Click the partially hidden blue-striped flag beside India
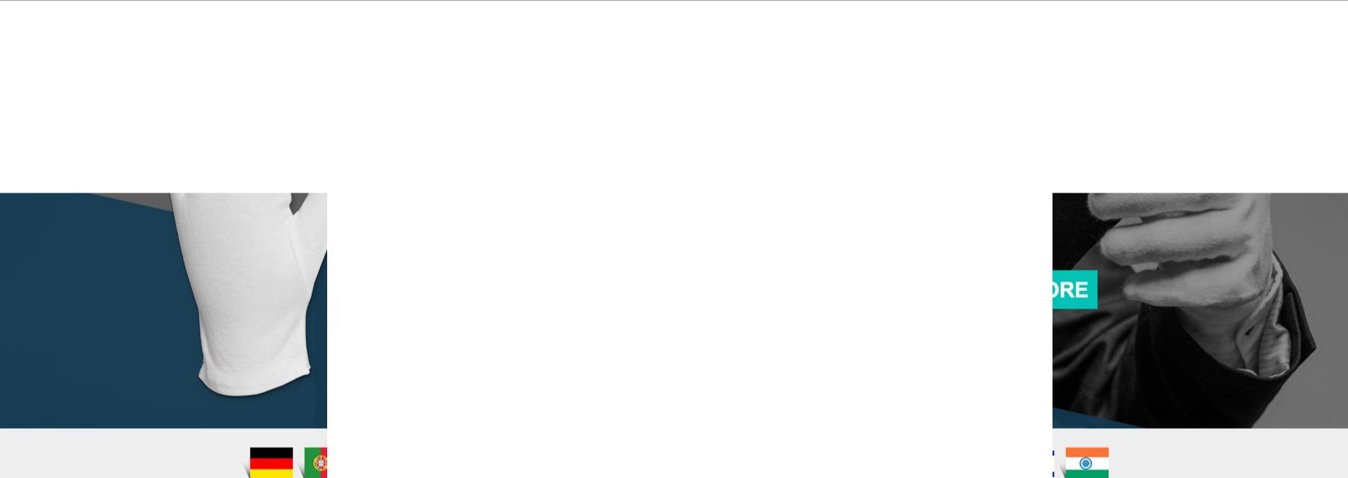The width and height of the screenshot is (1348, 478). coord(1053,463)
